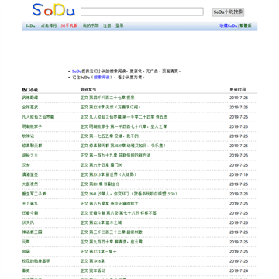Click the 2019-7-26 date for 武炼巅峰

(x=239, y=98)
